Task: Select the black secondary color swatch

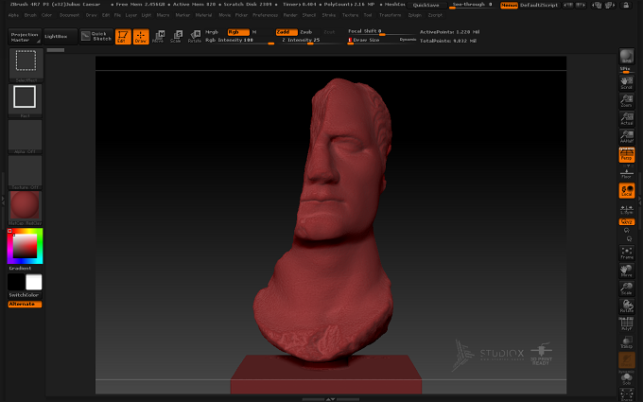Action: (x=16, y=282)
